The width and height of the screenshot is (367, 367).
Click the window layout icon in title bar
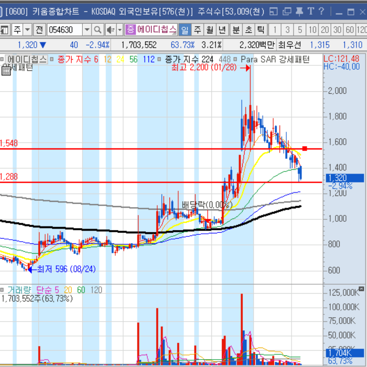(273, 11)
